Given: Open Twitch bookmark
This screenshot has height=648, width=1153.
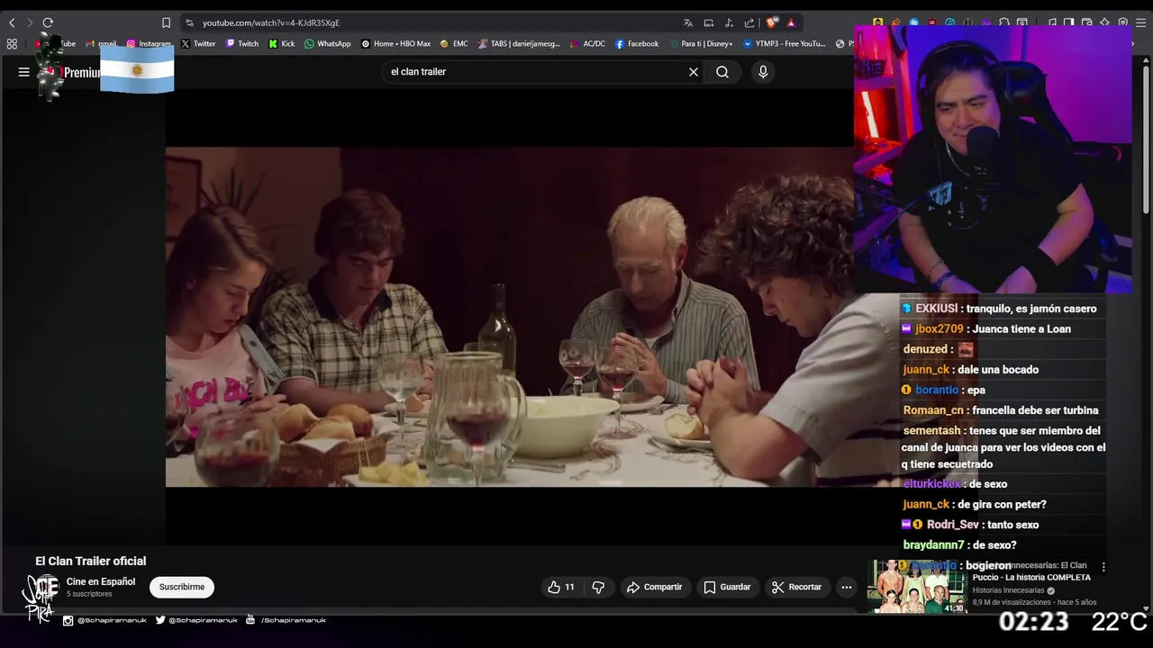Looking at the screenshot, I should (242, 43).
